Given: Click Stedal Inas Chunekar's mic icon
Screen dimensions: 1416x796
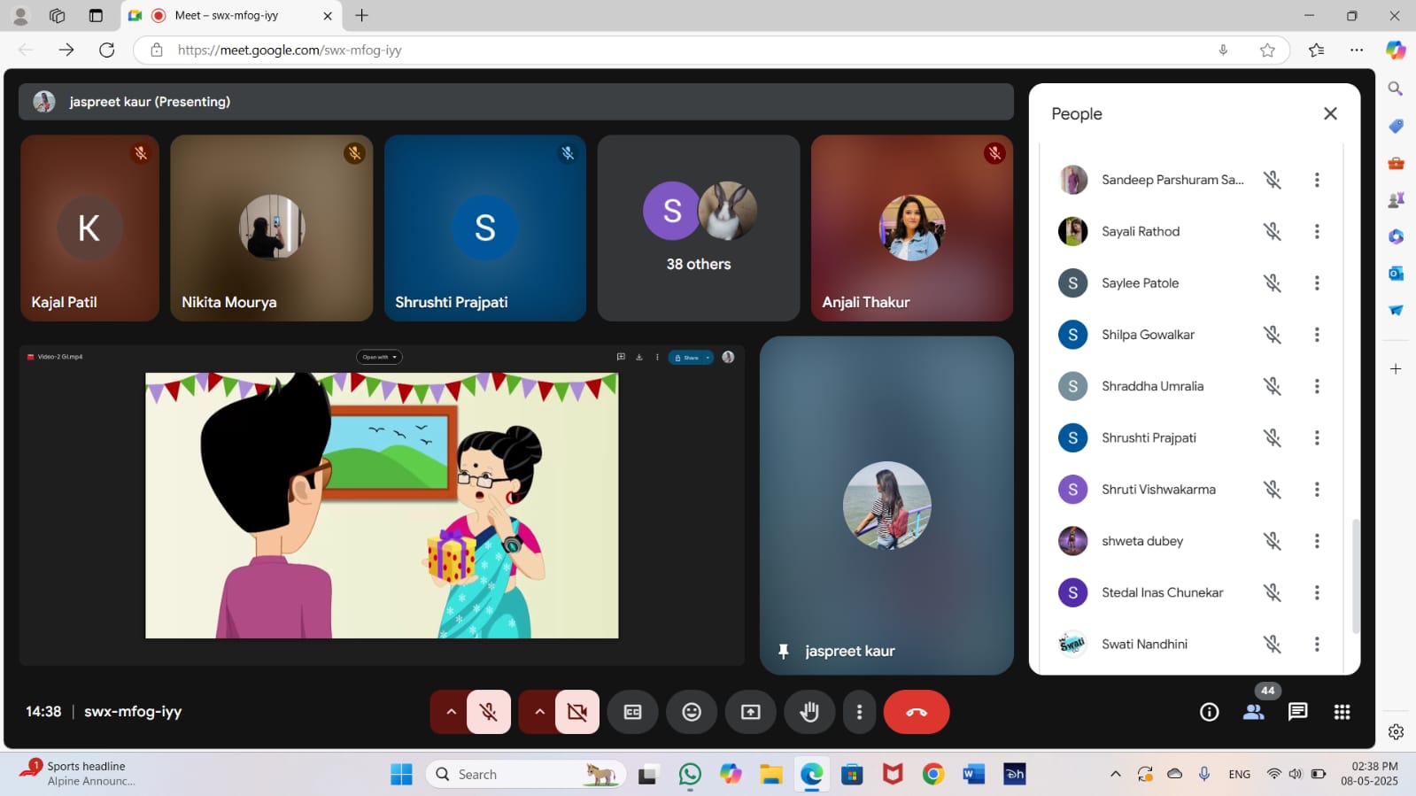Looking at the screenshot, I should click(1273, 592).
